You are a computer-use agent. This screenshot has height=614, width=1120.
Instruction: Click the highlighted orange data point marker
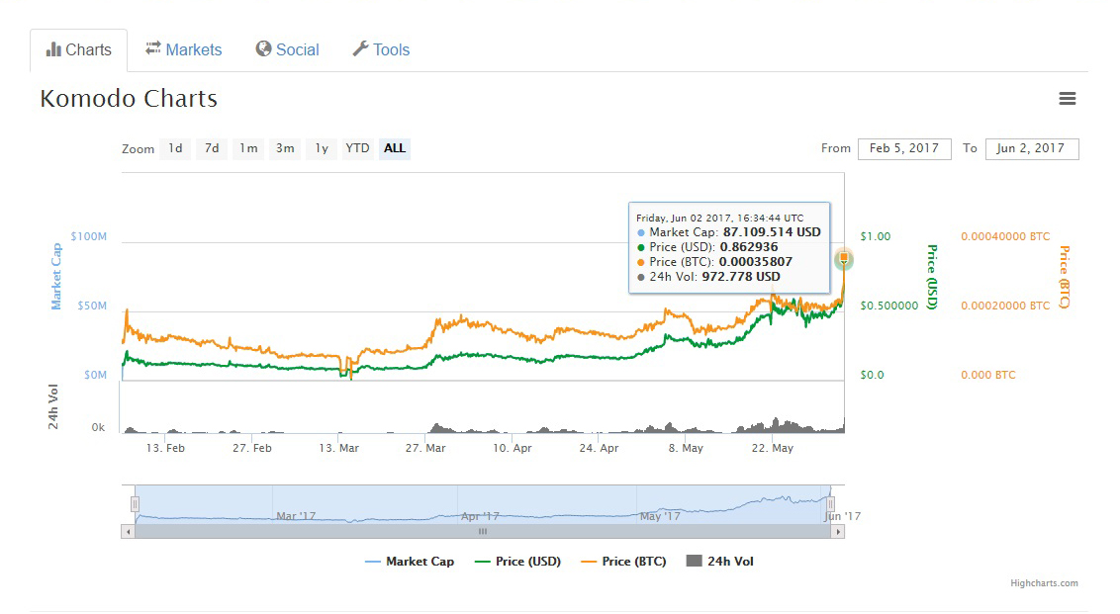(x=844, y=258)
